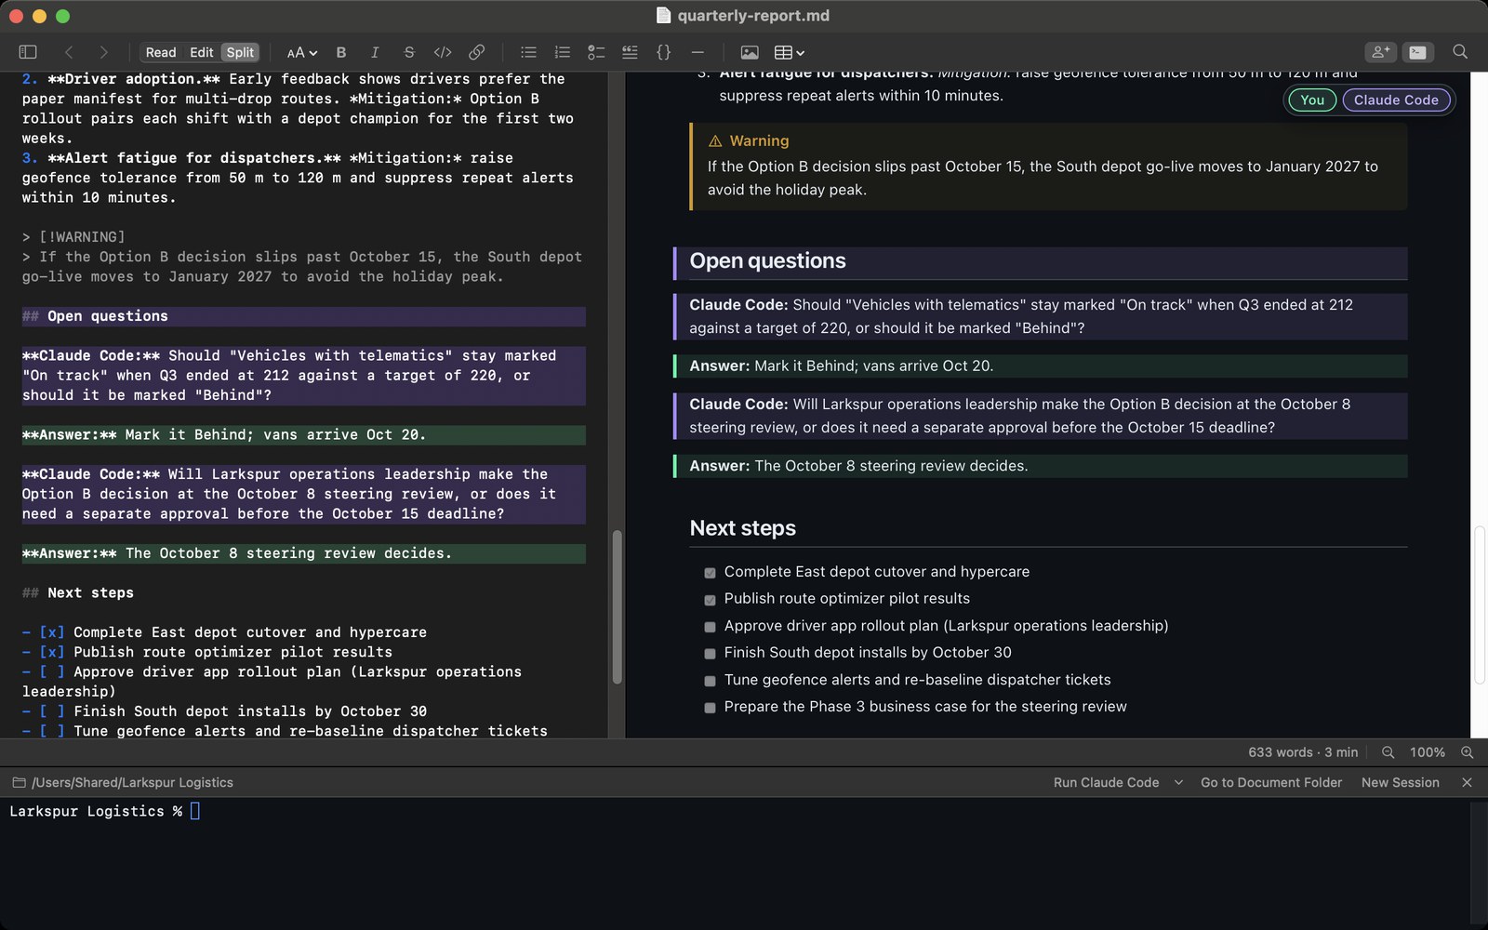Switch to Read mode
Viewport: 1488px width, 930px height.
[x=161, y=52]
